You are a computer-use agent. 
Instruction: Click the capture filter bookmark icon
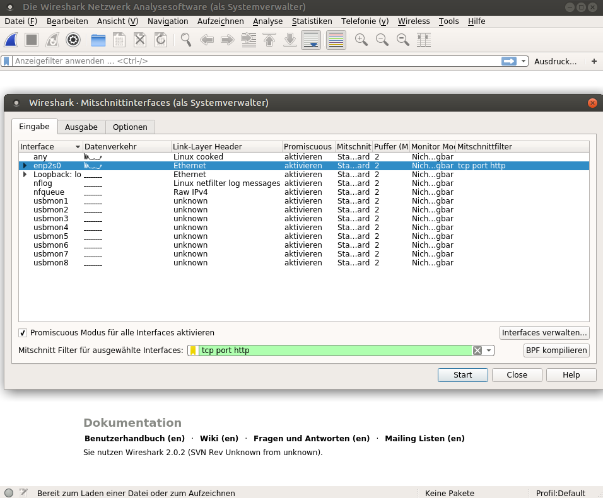click(193, 350)
